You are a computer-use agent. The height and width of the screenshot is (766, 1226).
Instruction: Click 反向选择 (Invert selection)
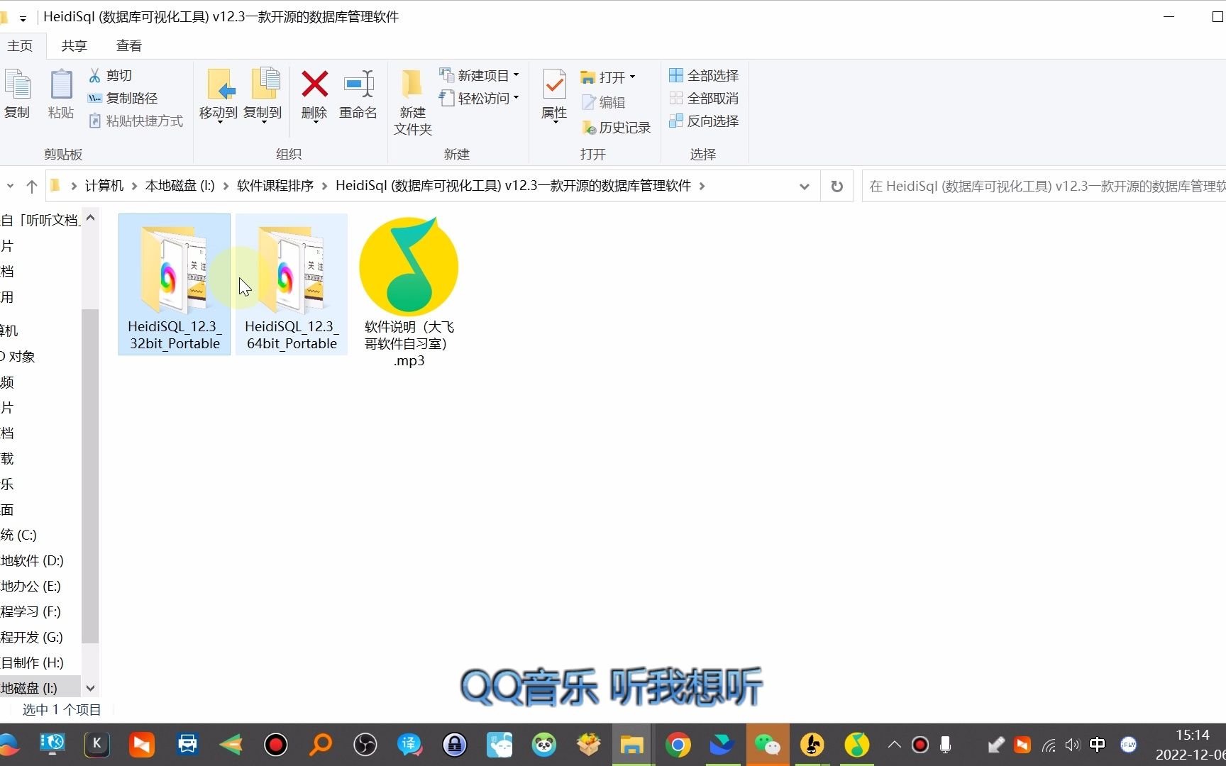pos(704,121)
